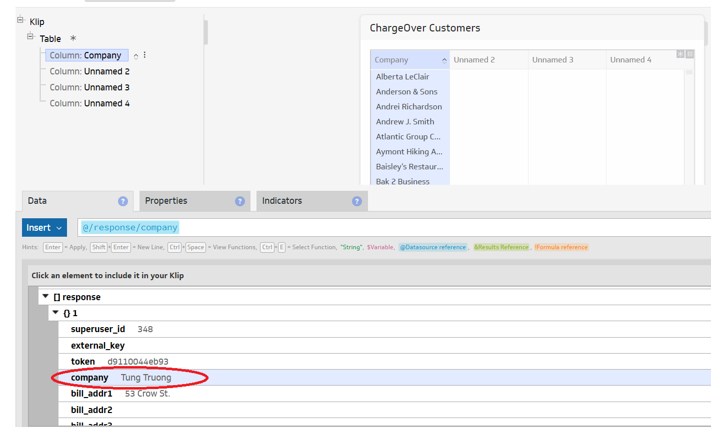Click the Unnamed 4 column header

[x=645, y=60]
